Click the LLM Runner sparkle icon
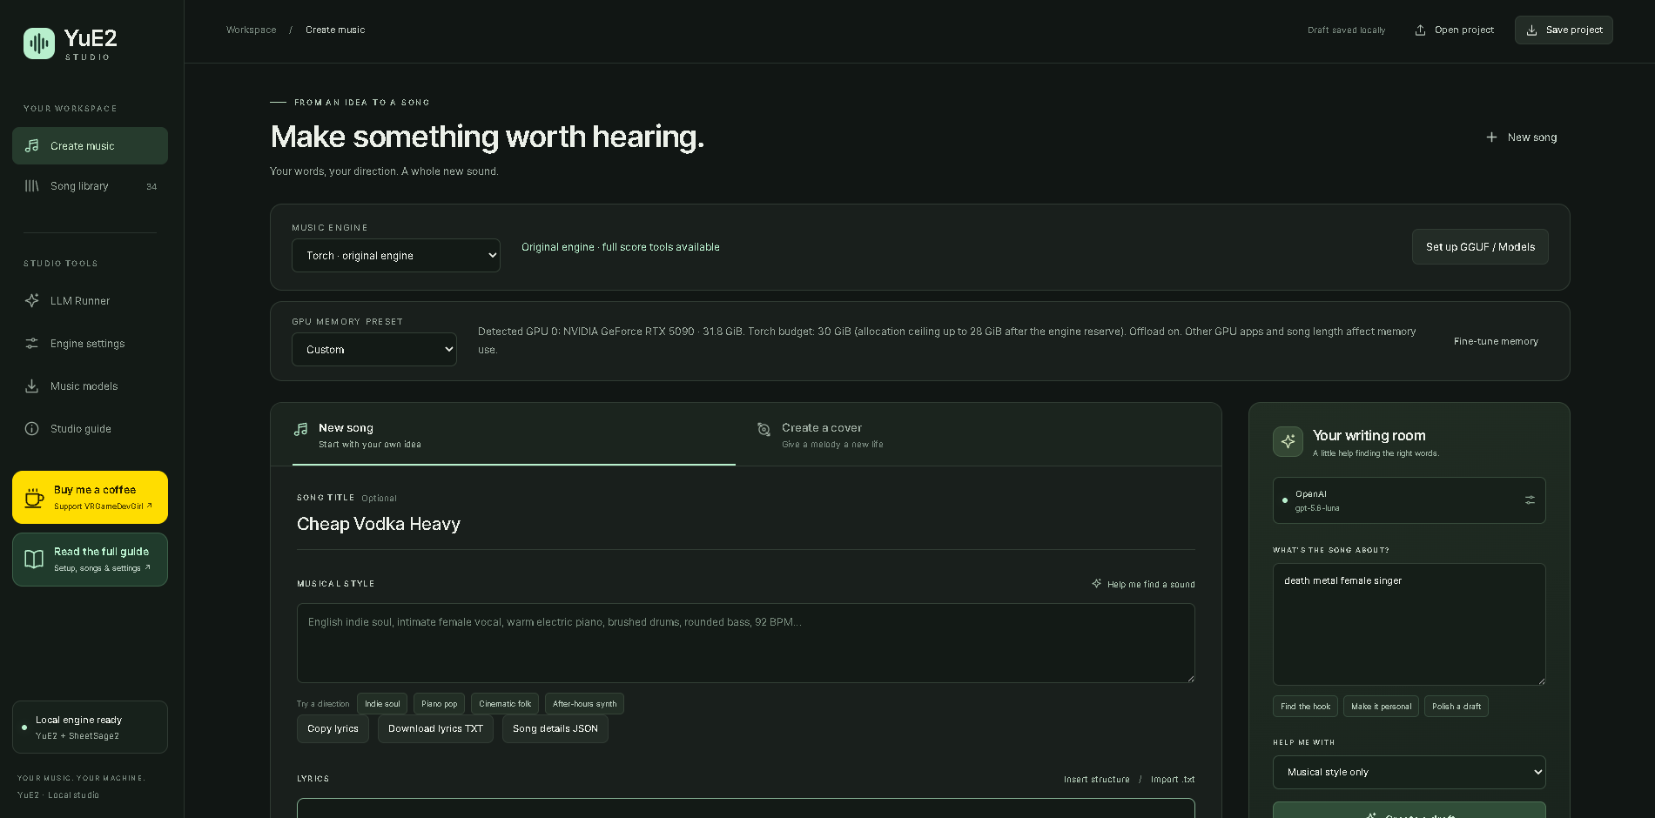The height and width of the screenshot is (818, 1655). pyautogui.click(x=32, y=300)
